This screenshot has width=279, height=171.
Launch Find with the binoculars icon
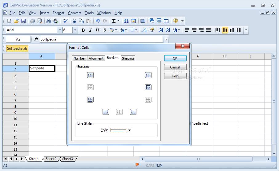pos(49,21)
